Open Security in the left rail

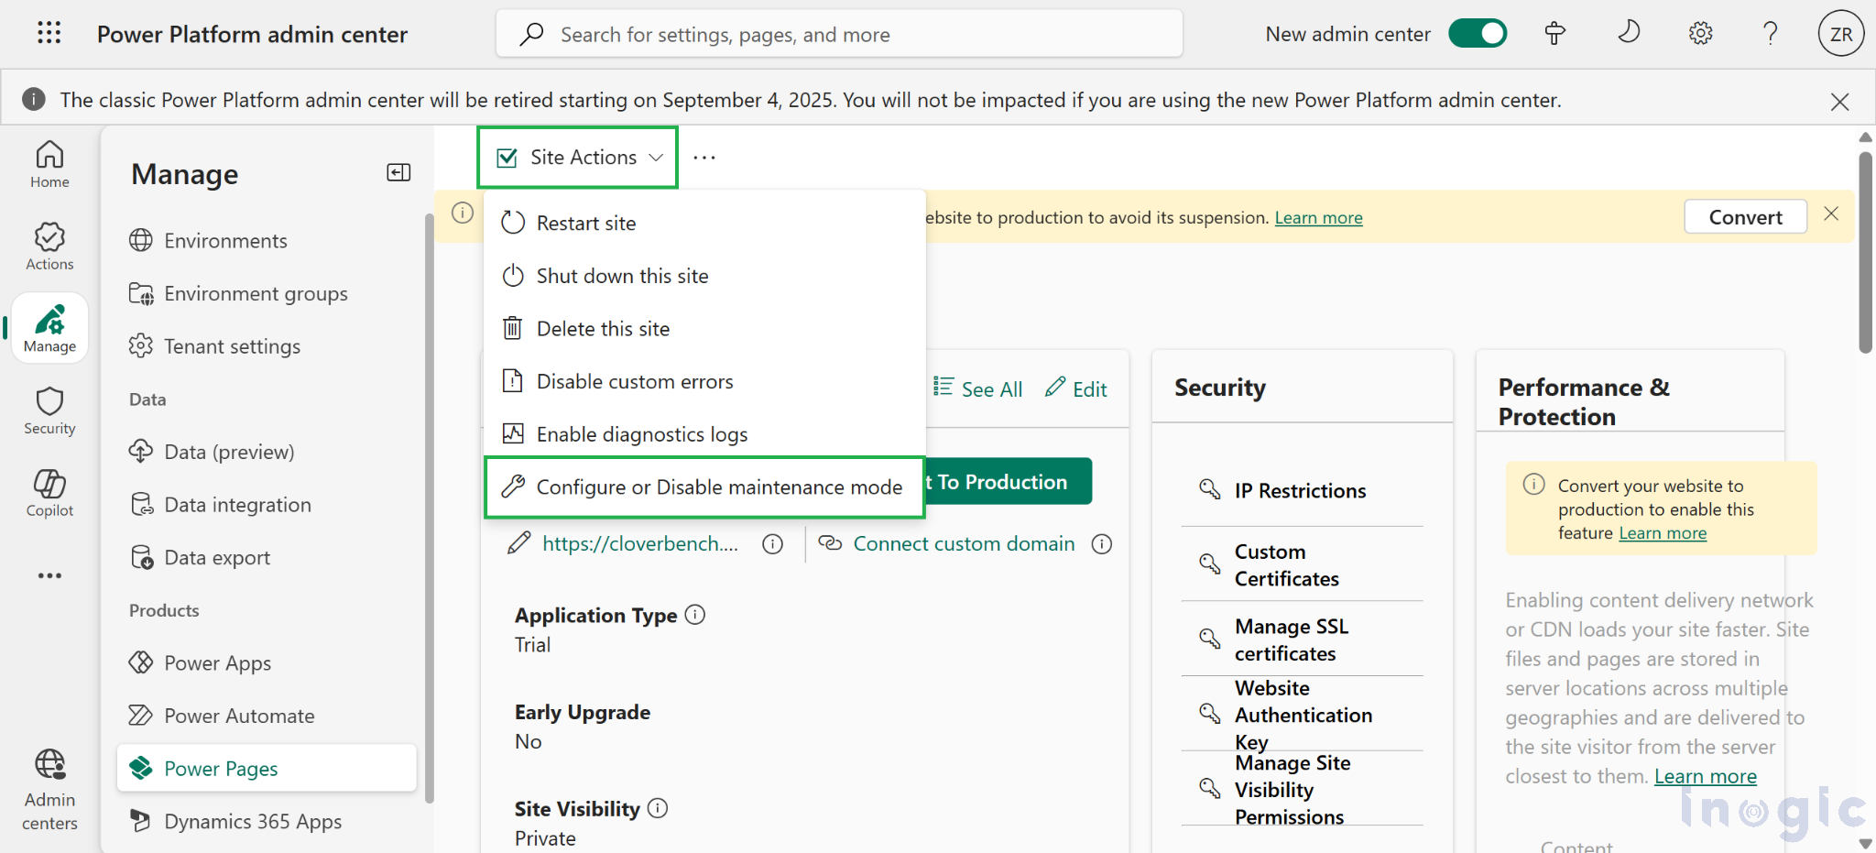click(x=49, y=410)
